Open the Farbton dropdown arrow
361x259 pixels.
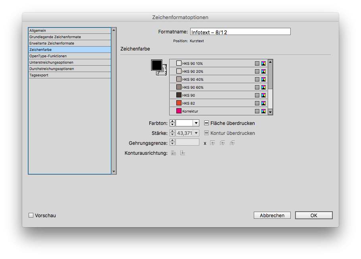(x=196, y=123)
